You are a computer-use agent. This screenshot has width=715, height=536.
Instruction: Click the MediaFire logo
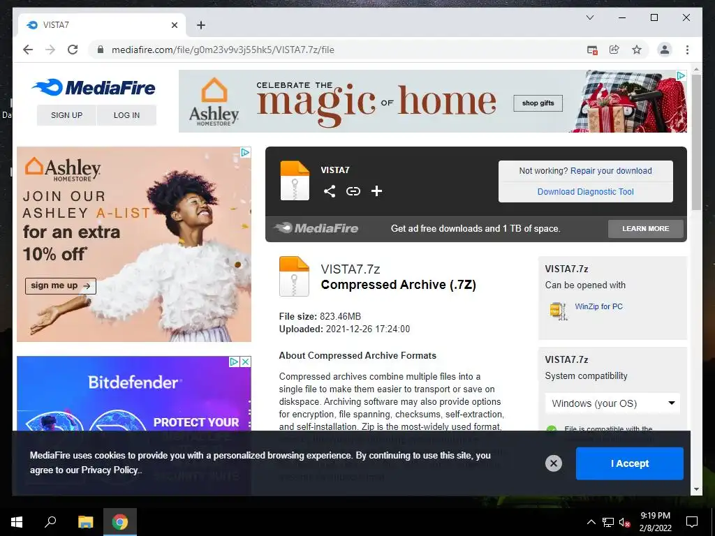94,87
